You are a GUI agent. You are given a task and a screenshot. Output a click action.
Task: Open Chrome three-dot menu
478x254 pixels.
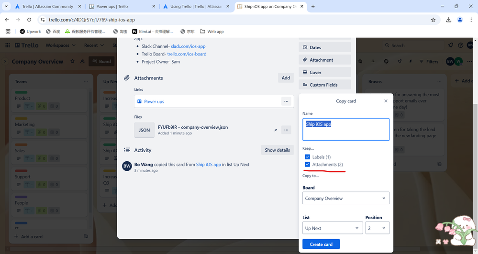(x=471, y=20)
